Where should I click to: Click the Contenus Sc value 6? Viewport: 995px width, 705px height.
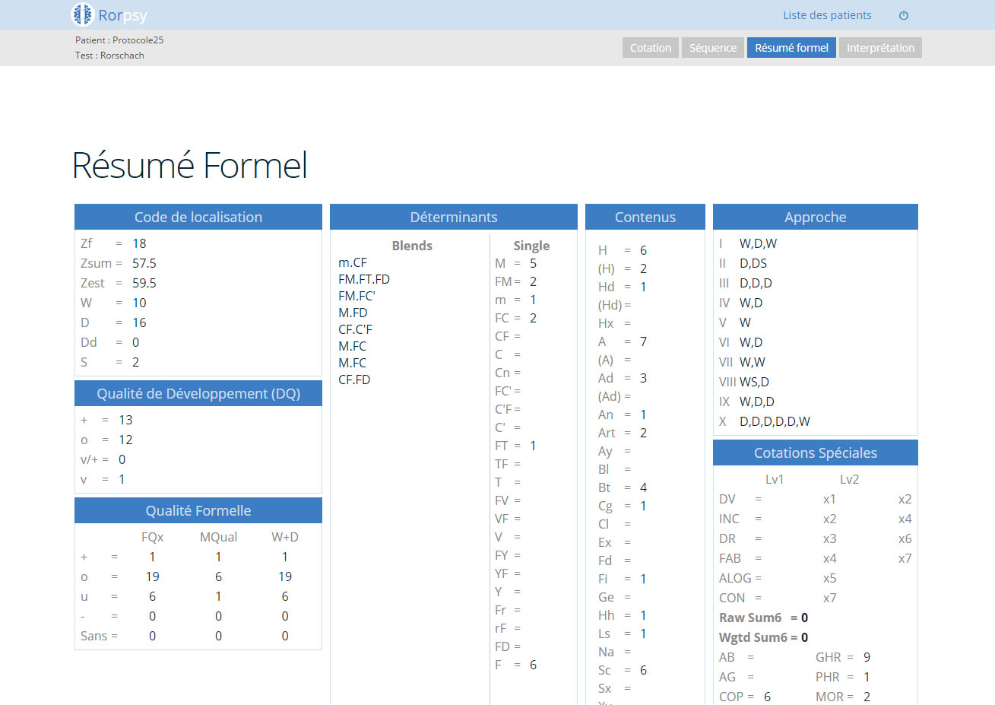pyautogui.click(x=643, y=670)
